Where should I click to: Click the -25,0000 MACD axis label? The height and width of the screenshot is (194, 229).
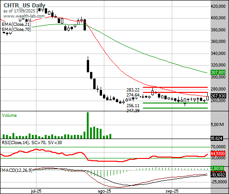pyautogui.click(x=219, y=182)
